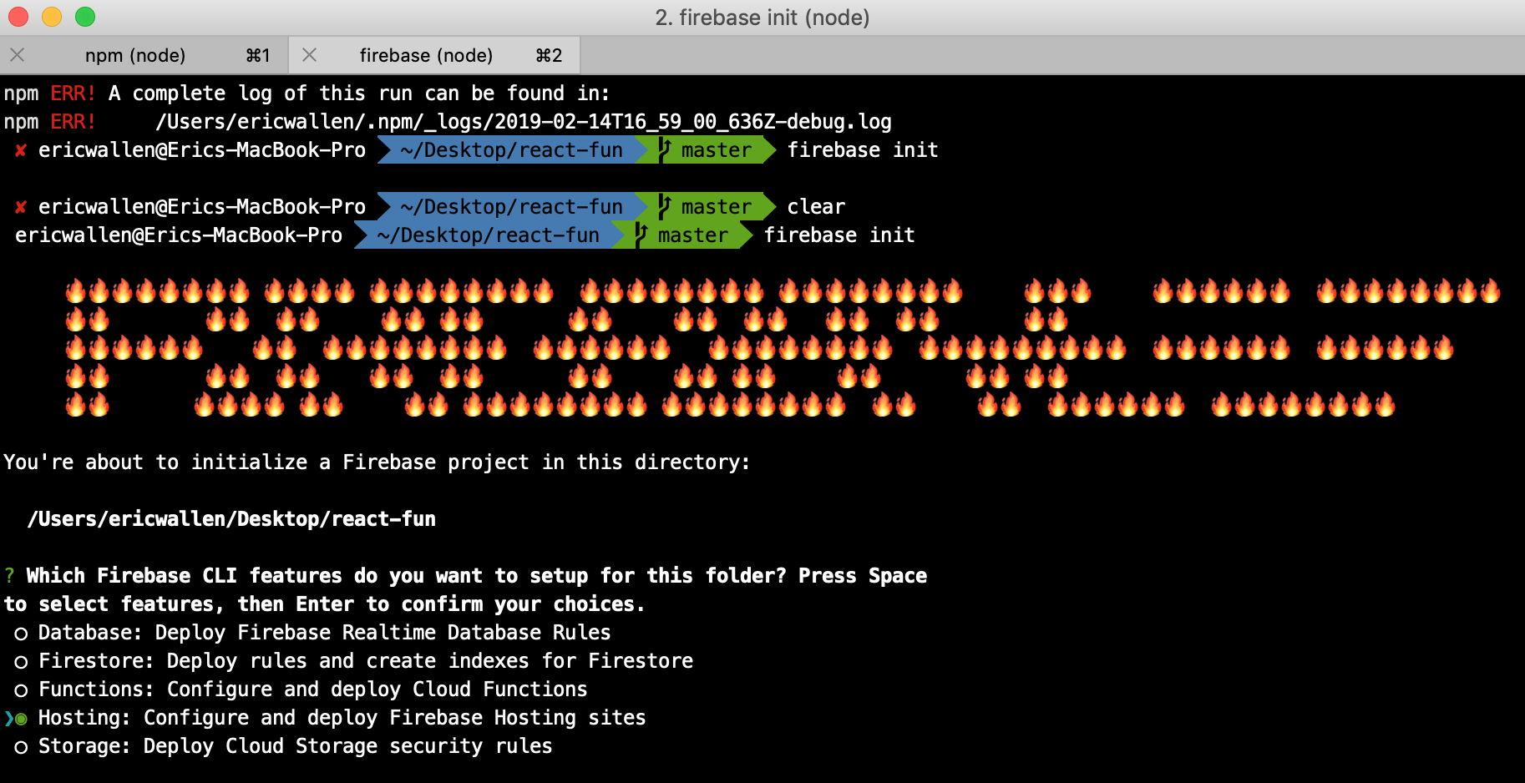Image resolution: width=1525 pixels, height=783 pixels.
Task: Click the red close window button
Action: [18, 17]
